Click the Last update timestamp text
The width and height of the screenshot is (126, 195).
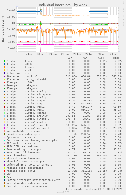[94, 189]
